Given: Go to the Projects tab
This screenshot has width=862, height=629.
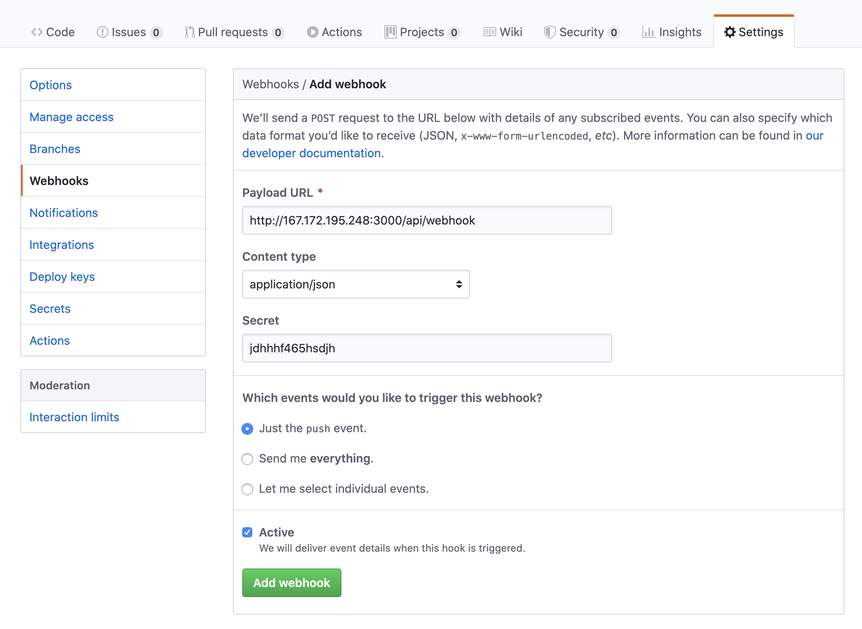Looking at the screenshot, I should click(x=423, y=32).
